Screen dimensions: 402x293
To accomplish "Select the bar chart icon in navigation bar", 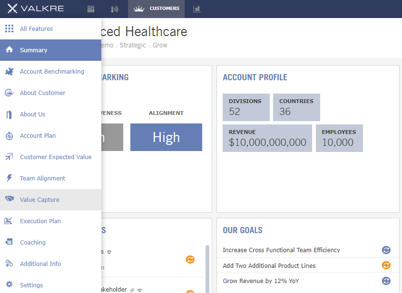I will coord(196,9).
